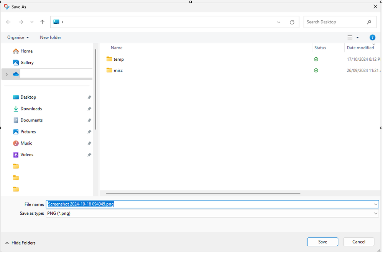383x253 pixels.
Task: Change the view layout icon
Action: click(x=350, y=37)
